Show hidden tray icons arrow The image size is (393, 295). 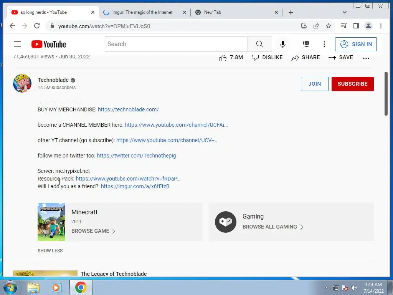tap(326, 288)
